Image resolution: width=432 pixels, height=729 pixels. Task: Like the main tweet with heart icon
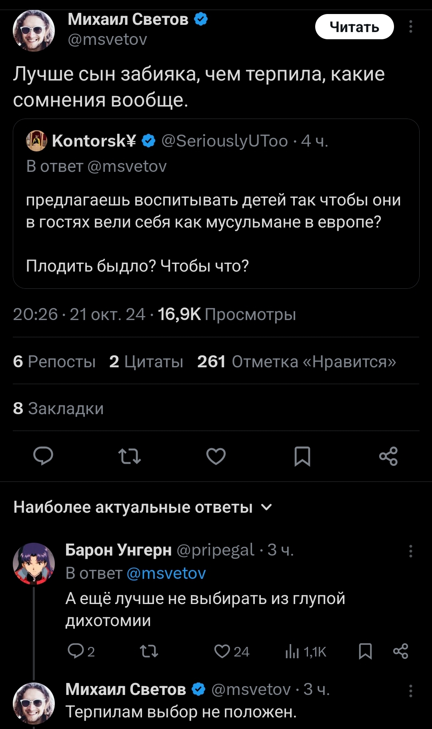[216, 456]
